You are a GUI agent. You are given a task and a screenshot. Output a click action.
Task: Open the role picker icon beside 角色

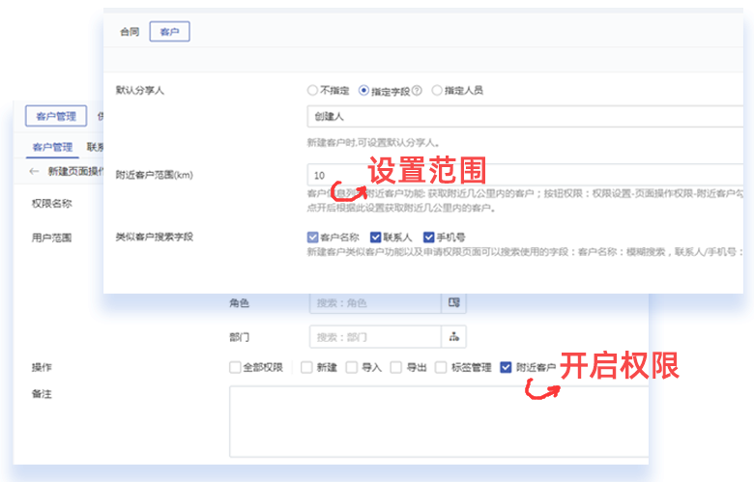coord(454,302)
